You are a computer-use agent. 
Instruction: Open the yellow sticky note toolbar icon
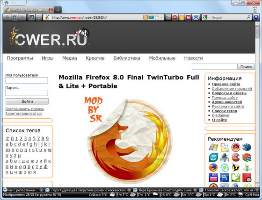tap(182, 17)
